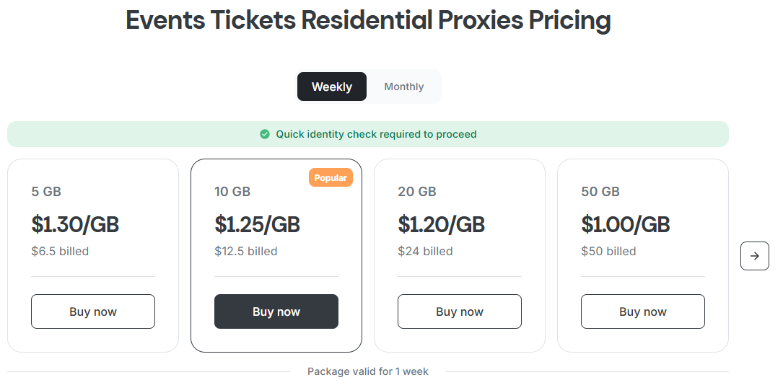The image size is (783, 385).
Task: Click the right arrow to show more plans
Action: pyautogui.click(x=754, y=256)
